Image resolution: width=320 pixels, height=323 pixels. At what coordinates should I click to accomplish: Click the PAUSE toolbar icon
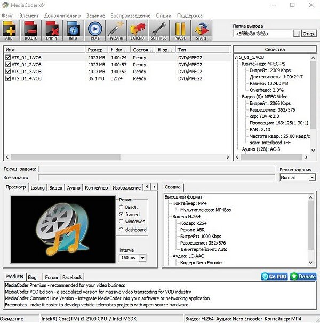[180, 30]
